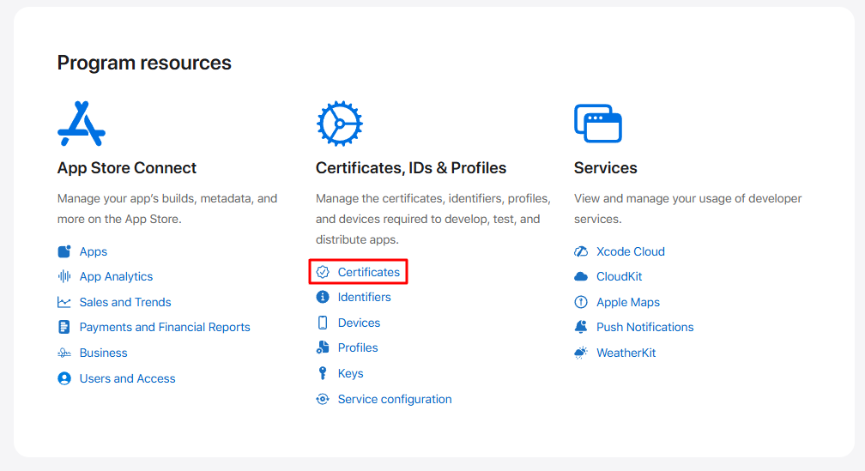
Task: Click the Certificates, IDs & Profiles gear icon
Action: point(339,124)
